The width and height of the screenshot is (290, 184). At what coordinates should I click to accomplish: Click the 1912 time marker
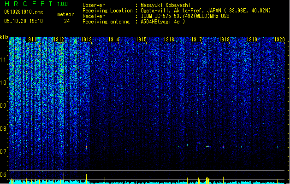(59, 40)
